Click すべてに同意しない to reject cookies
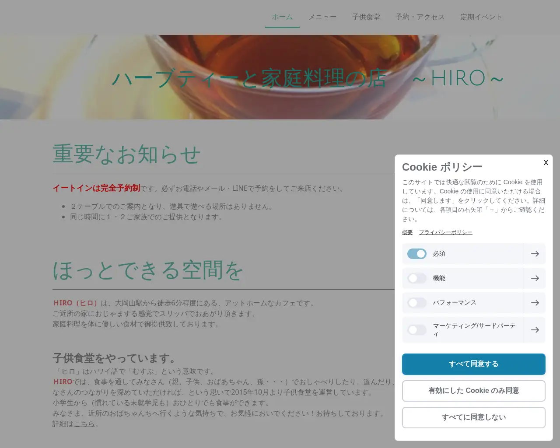 tap(473, 417)
